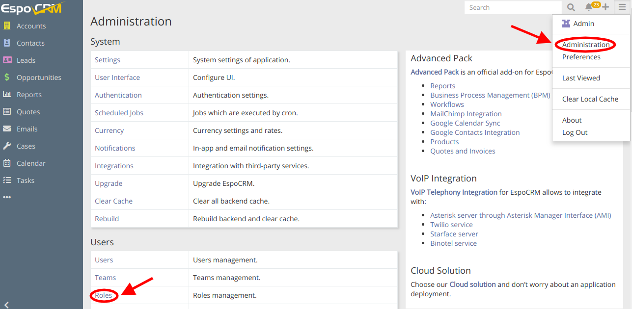
Task: Open the Teams management link
Action: [x=106, y=278]
